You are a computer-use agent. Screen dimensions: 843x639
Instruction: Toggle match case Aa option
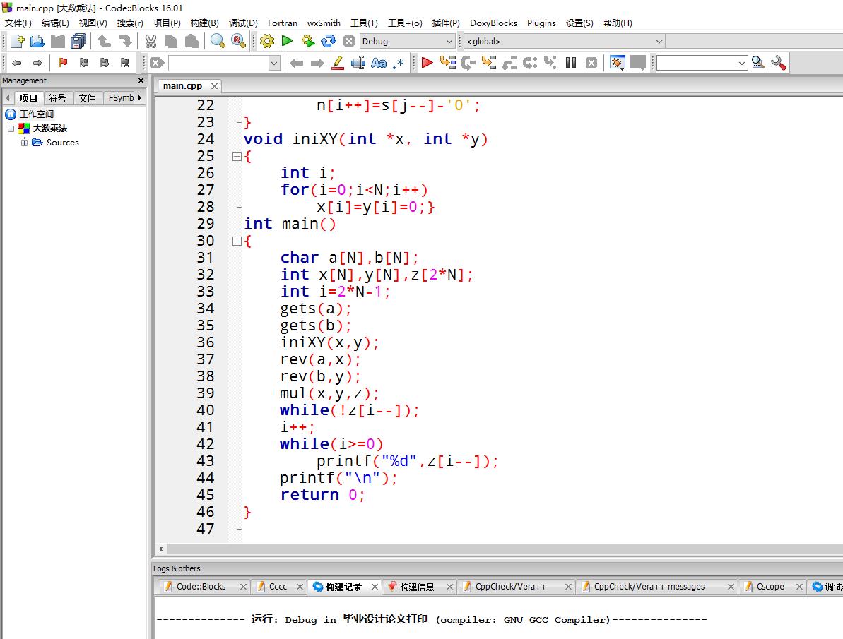pyautogui.click(x=379, y=63)
